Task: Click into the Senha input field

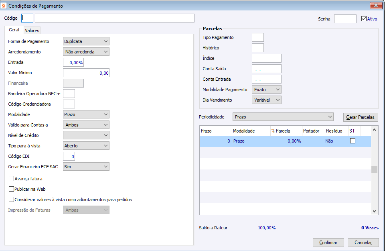Action: click(345, 19)
